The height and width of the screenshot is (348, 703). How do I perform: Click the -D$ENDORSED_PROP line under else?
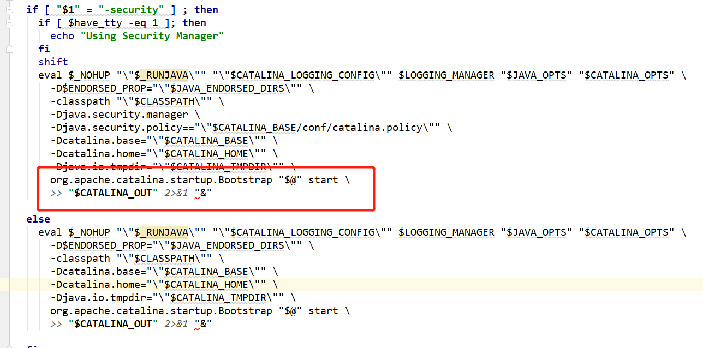pos(182,245)
